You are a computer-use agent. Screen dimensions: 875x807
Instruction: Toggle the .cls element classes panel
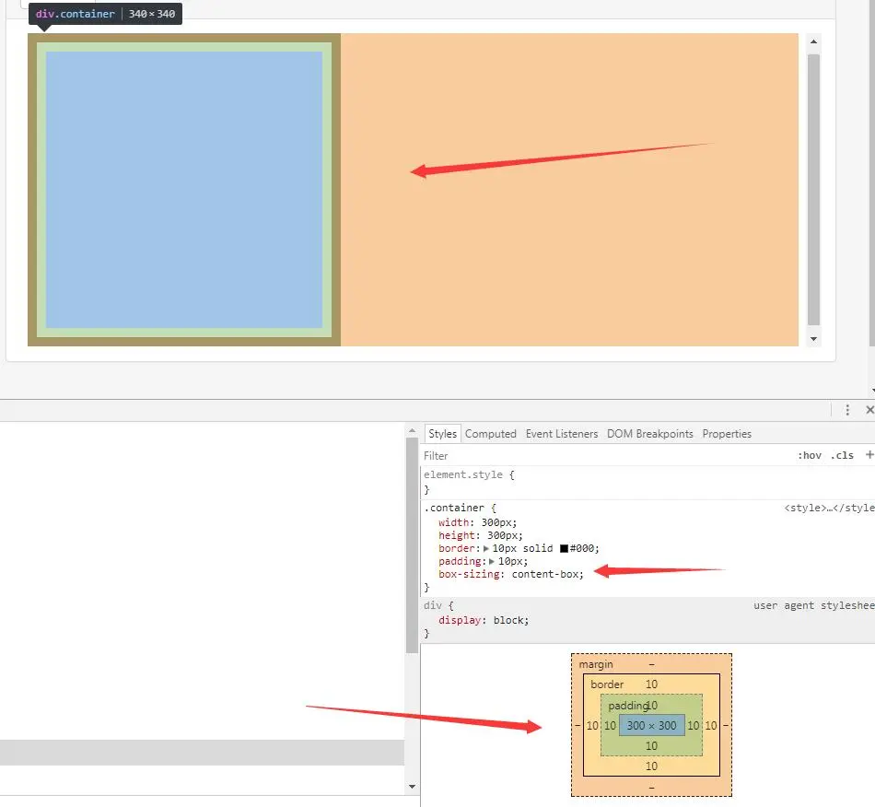pyautogui.click(x=842, y=455)
